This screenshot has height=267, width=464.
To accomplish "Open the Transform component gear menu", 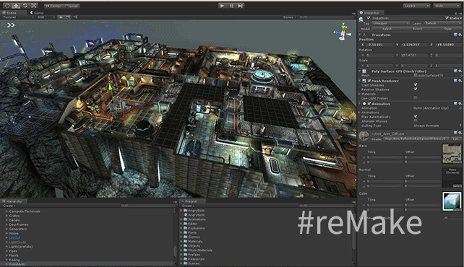I will pos(460,35).
